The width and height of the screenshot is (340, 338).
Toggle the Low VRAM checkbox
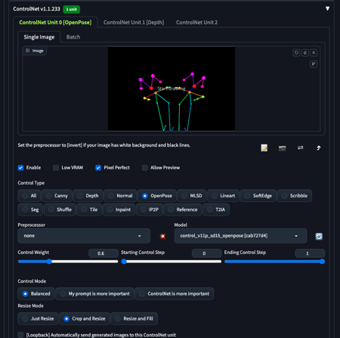pos(56,168)
